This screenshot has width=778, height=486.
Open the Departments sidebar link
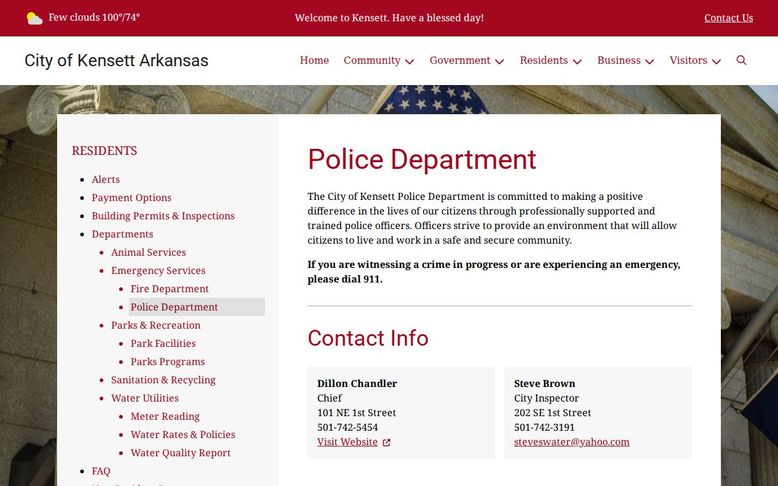coord(122,234)
